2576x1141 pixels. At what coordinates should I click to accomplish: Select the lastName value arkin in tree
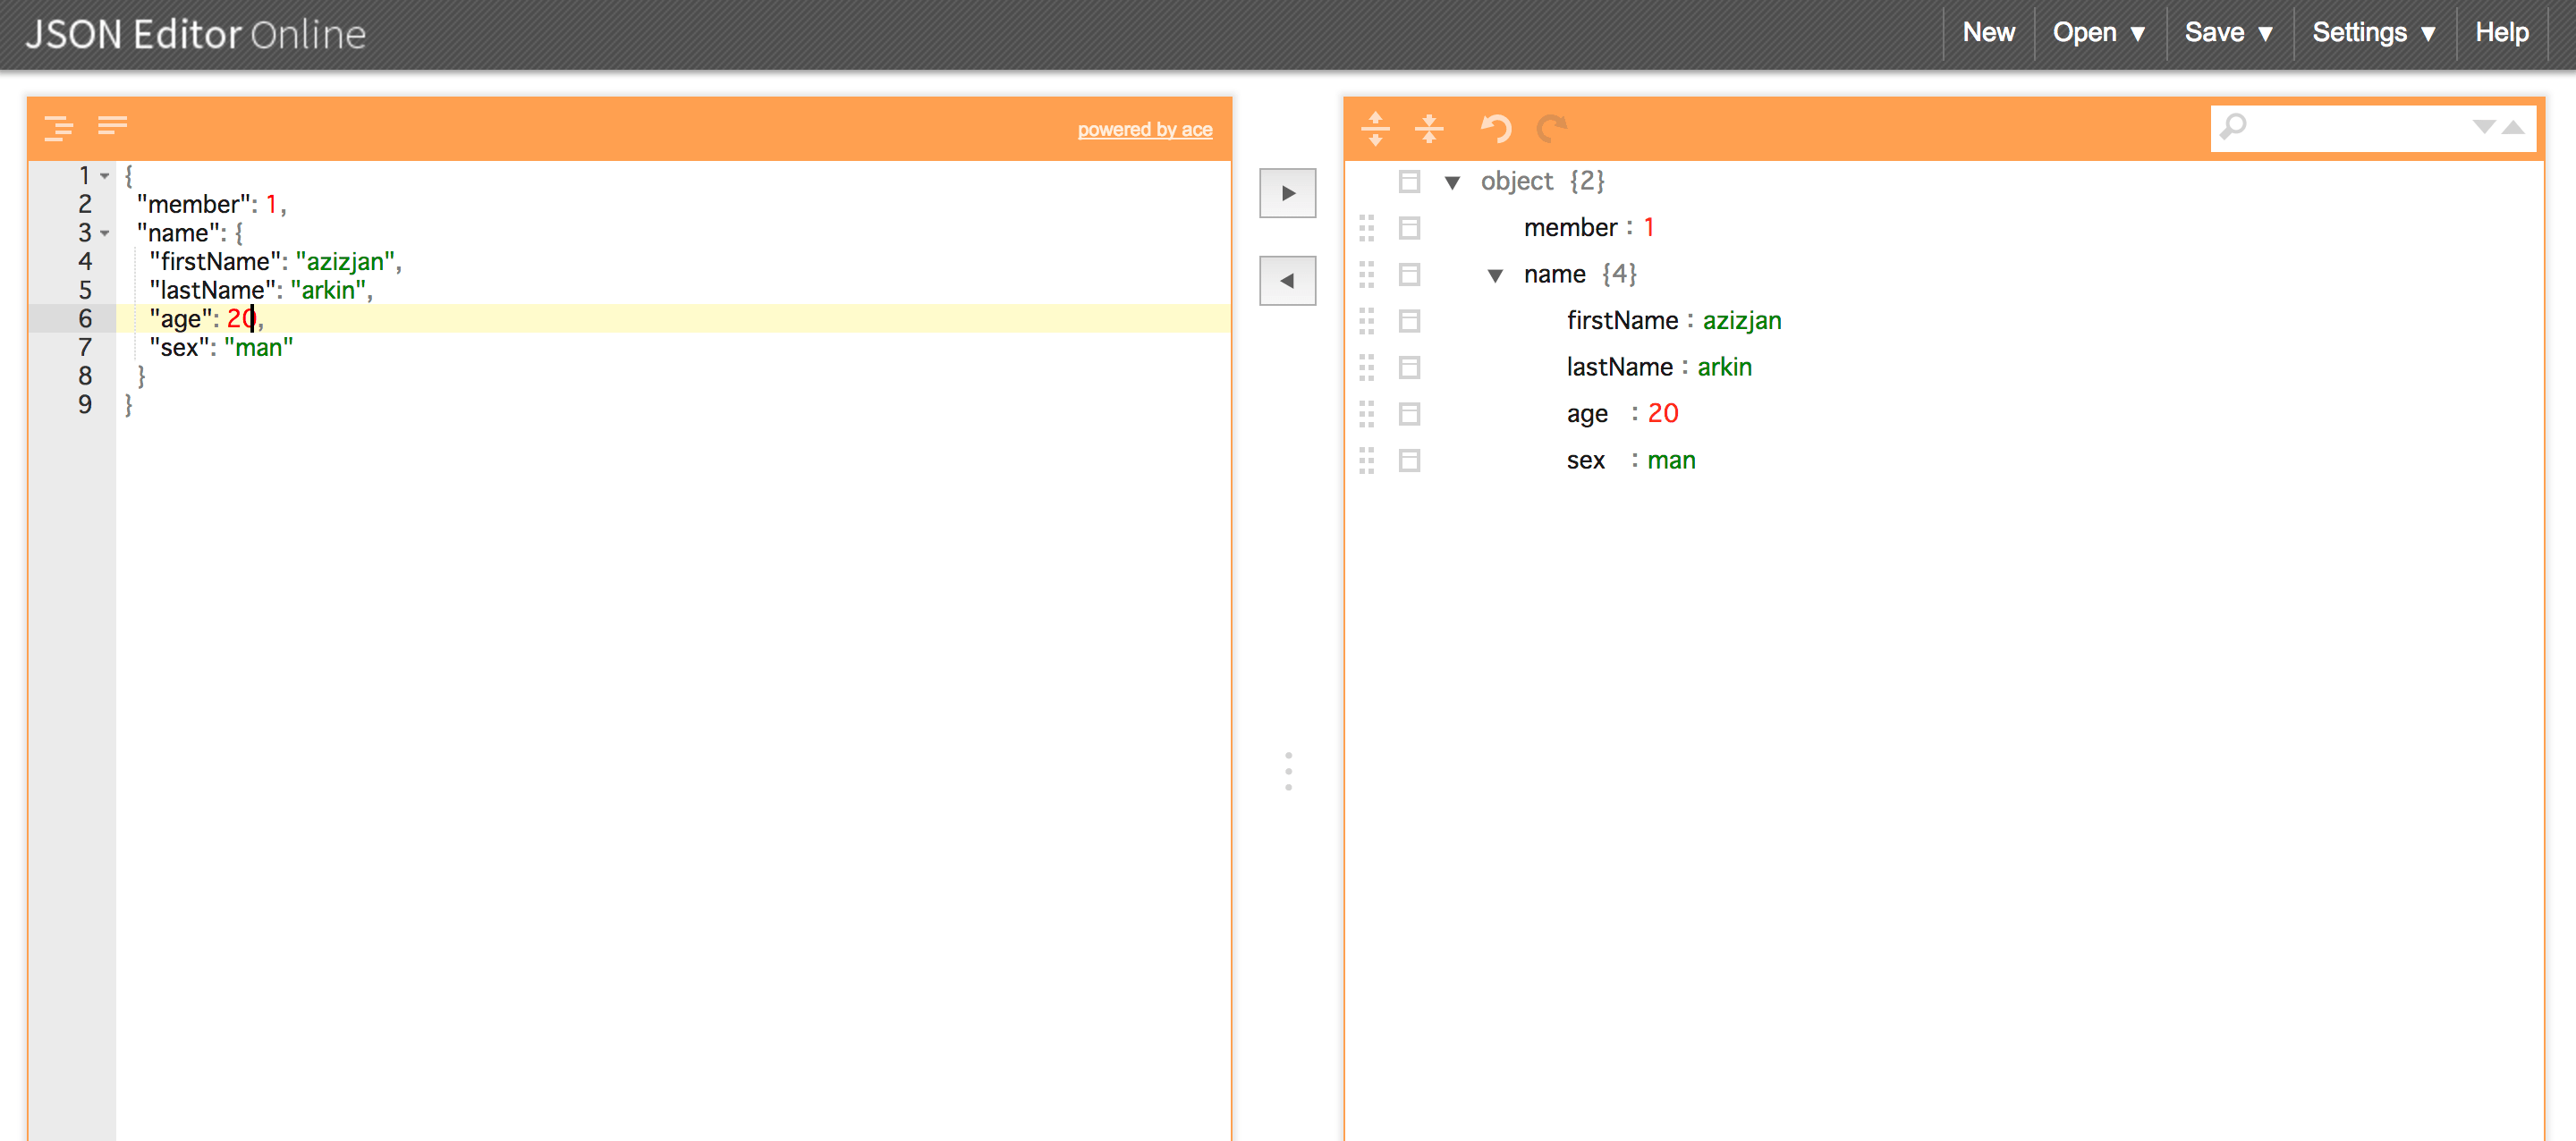pyautogui.click(x=1724, y=368)
